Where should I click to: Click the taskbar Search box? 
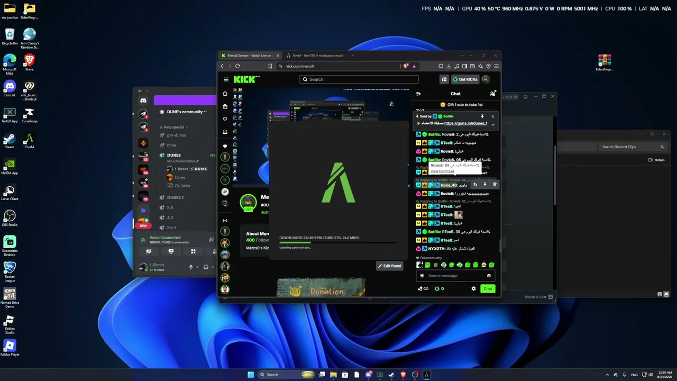285,375
